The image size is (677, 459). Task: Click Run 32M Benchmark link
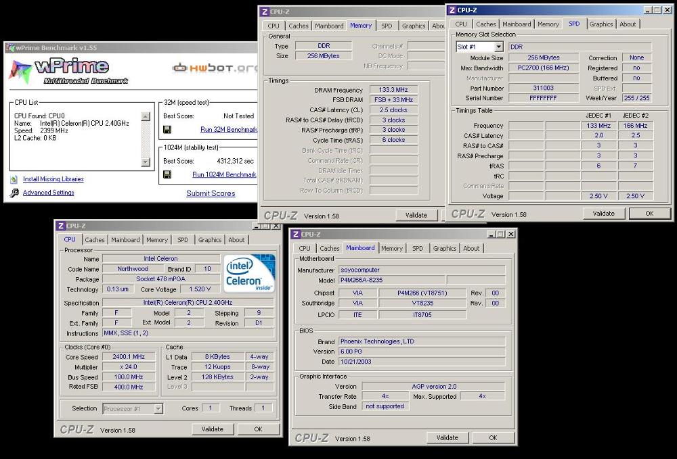[229, 129]
